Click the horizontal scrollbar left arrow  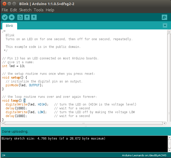click(x=3, y=123)
